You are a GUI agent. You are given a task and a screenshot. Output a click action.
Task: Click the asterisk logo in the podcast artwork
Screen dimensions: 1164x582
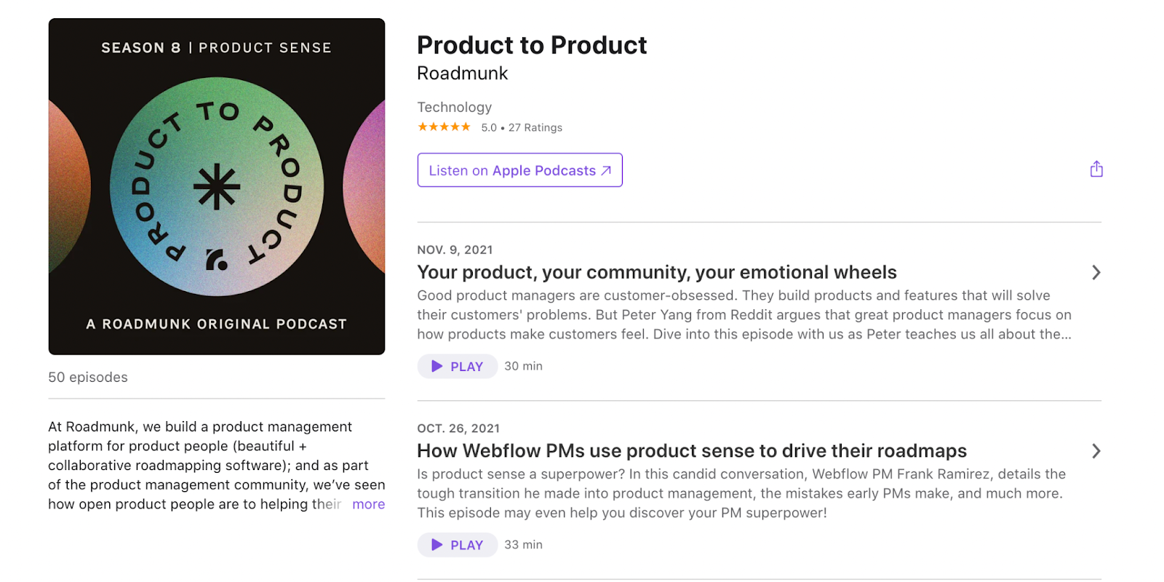(x=217, y=187)
